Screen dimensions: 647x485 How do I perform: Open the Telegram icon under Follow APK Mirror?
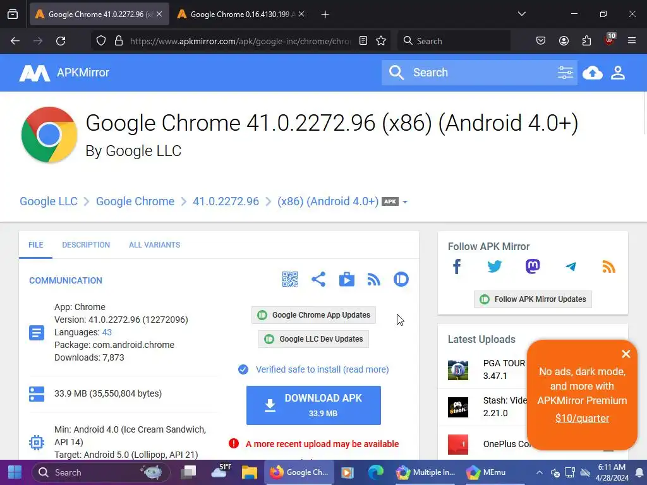click(571, 266)
